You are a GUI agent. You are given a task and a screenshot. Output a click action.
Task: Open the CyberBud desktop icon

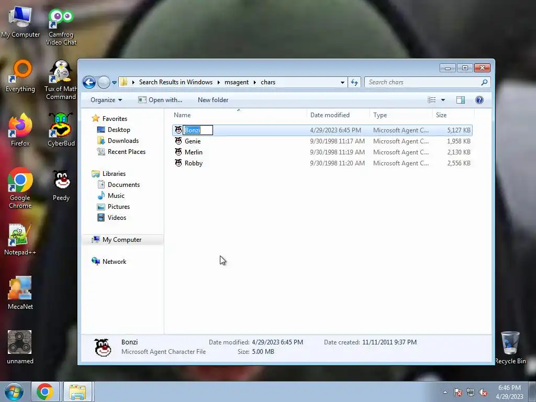click(61, 130)
